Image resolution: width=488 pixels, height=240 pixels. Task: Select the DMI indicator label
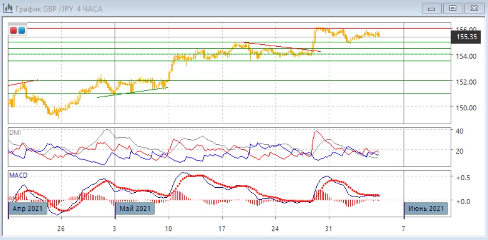tap(15, 131)
